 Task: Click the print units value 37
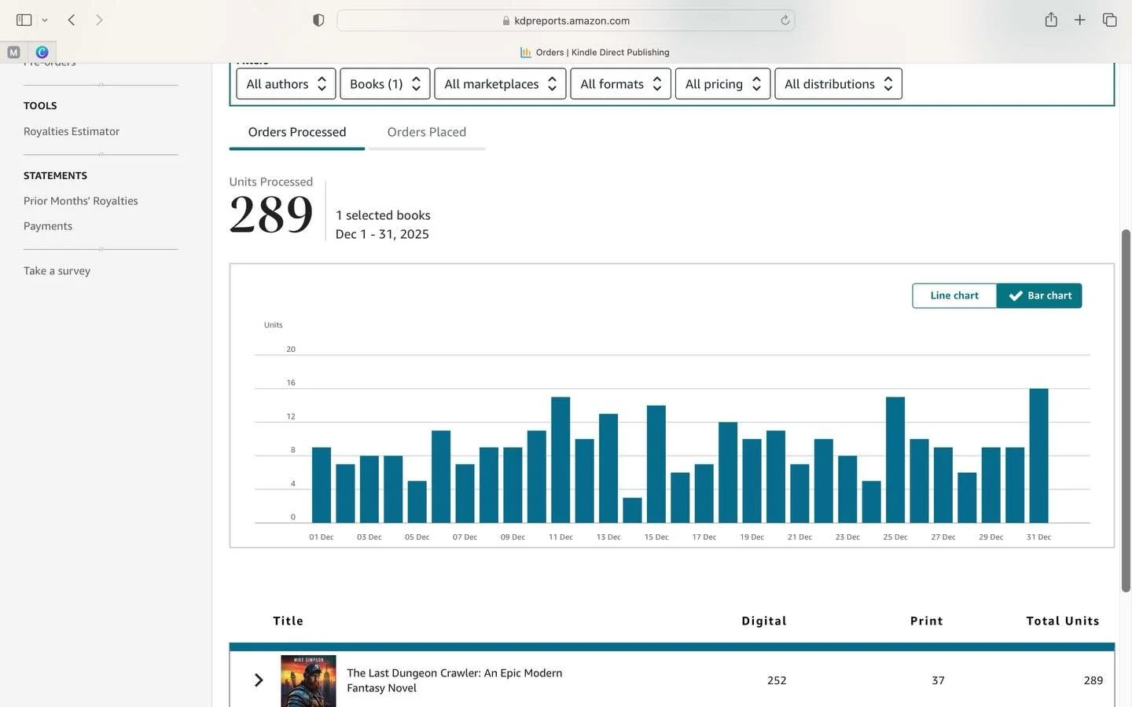[938, 680]
